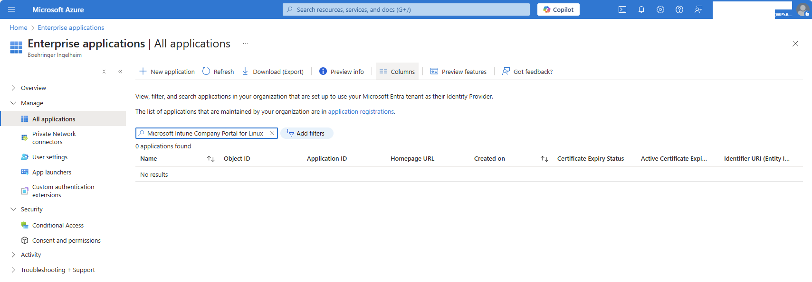Click the Microsoft Azure logo text
The height and width of the screenshot is (282, 812).
(58, 9)
